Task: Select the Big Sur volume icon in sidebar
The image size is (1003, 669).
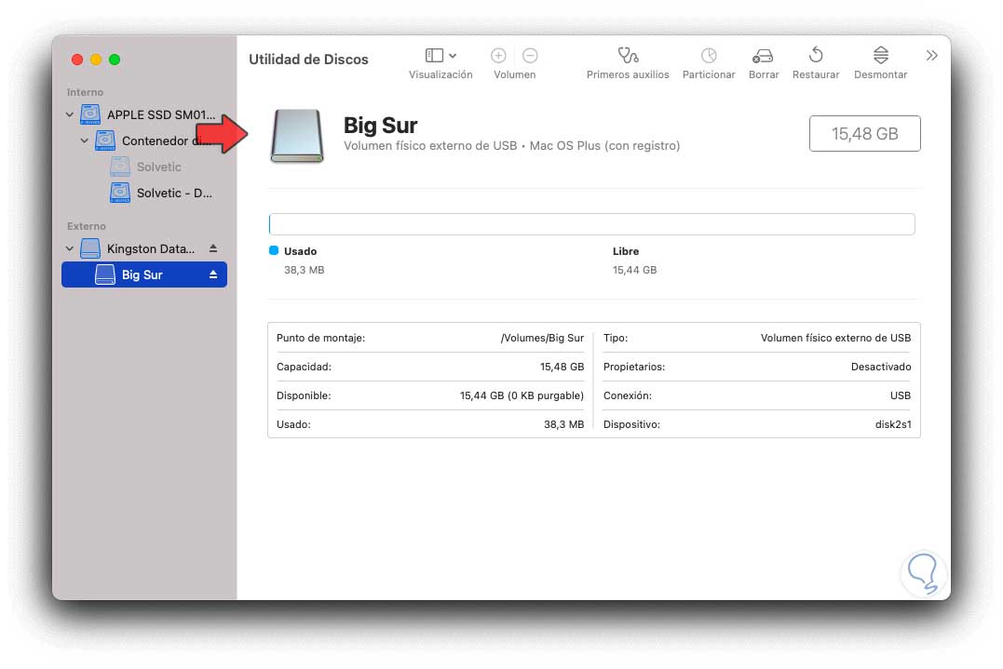Action: tap(105, 274)
